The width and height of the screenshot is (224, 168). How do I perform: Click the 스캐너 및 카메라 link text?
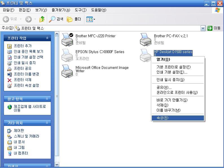27,136
